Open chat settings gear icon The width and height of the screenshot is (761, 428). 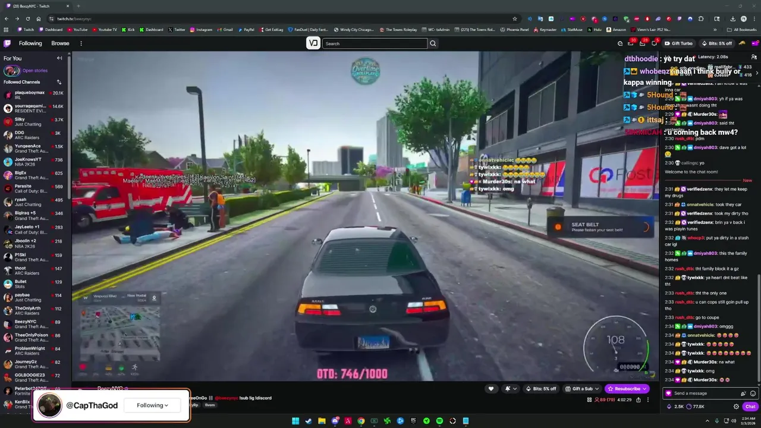[x=736, y=407]
